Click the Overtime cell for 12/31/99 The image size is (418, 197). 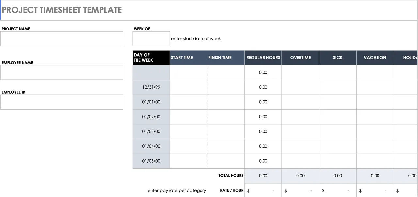[300, 87]
